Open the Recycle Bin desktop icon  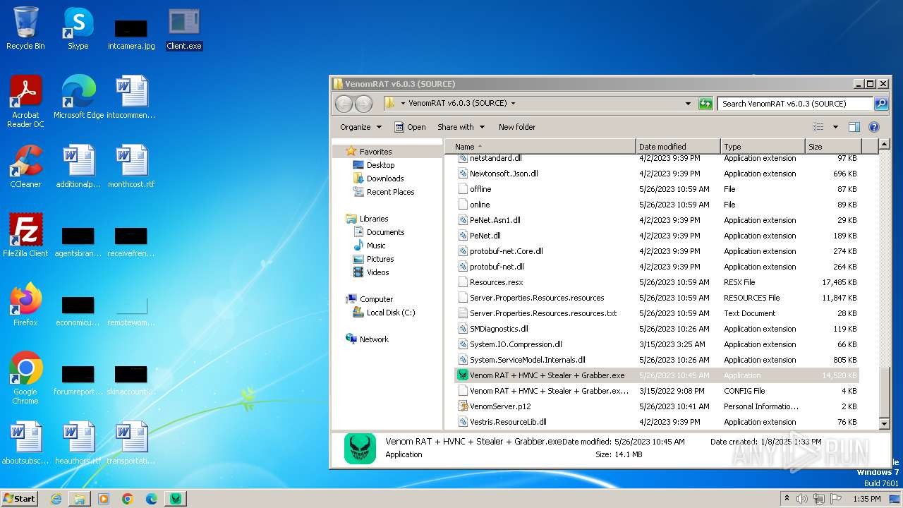tap(25, 29)
